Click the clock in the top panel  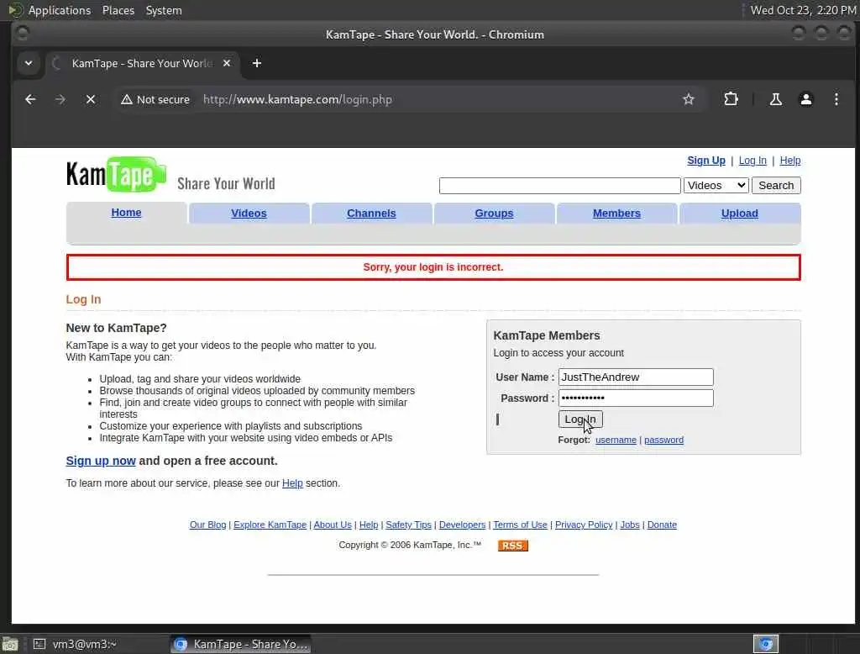coord(803,10)
